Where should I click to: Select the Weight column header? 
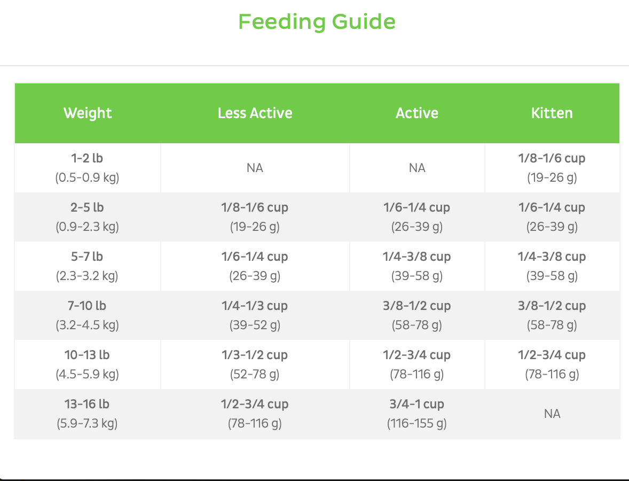coord(88,113)
